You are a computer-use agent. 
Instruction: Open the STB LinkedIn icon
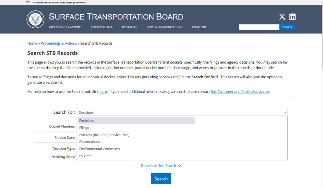click(292, 17)
